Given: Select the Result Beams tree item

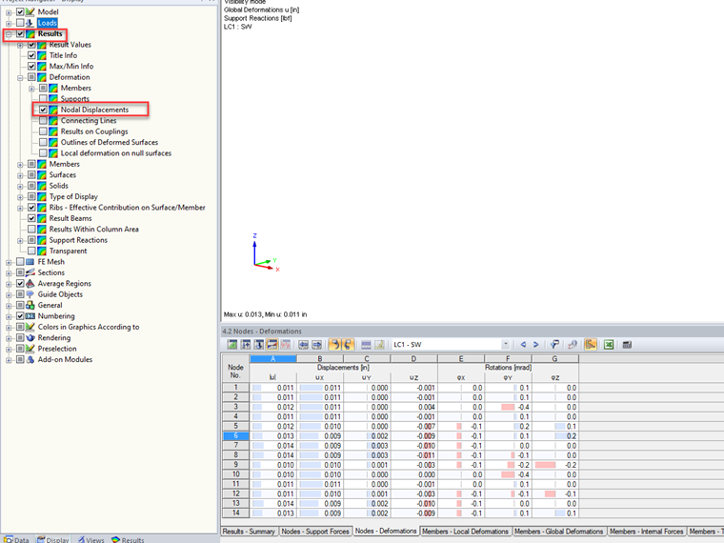Looking at the screenshot, I should point(70,218).
